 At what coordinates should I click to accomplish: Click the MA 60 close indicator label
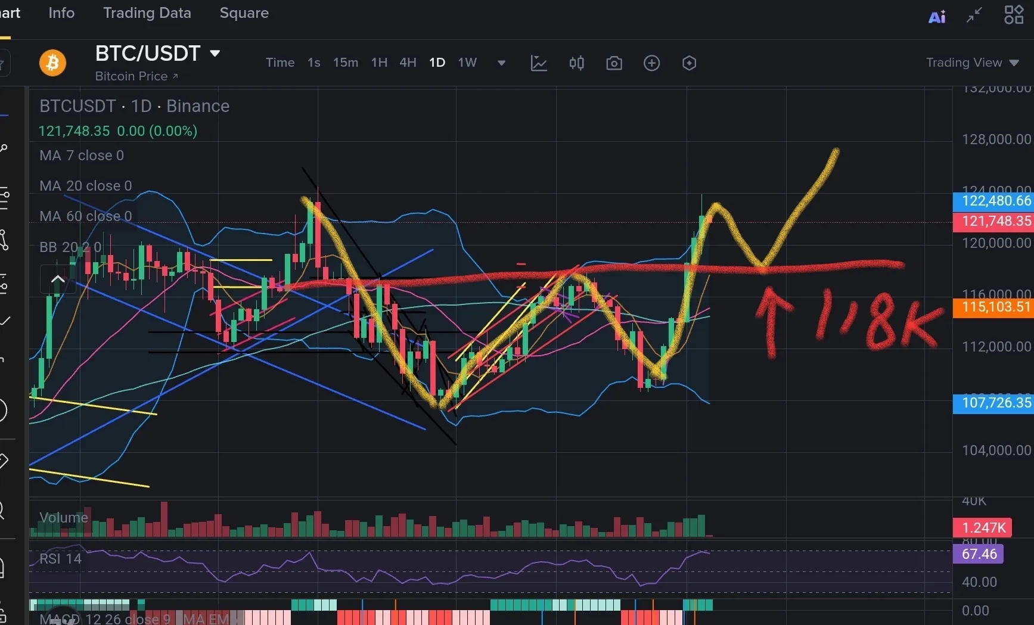(x=86, y=216)
